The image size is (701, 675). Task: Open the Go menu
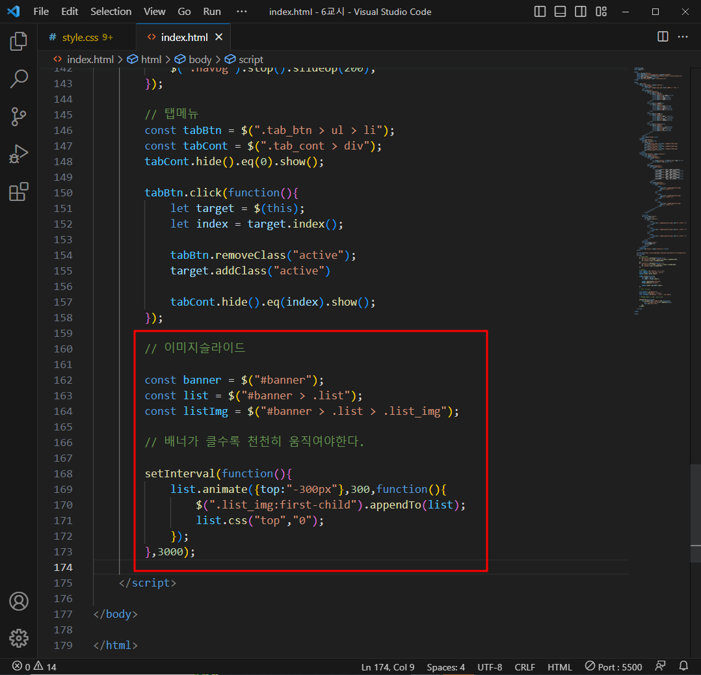click(x=184, y=12)
